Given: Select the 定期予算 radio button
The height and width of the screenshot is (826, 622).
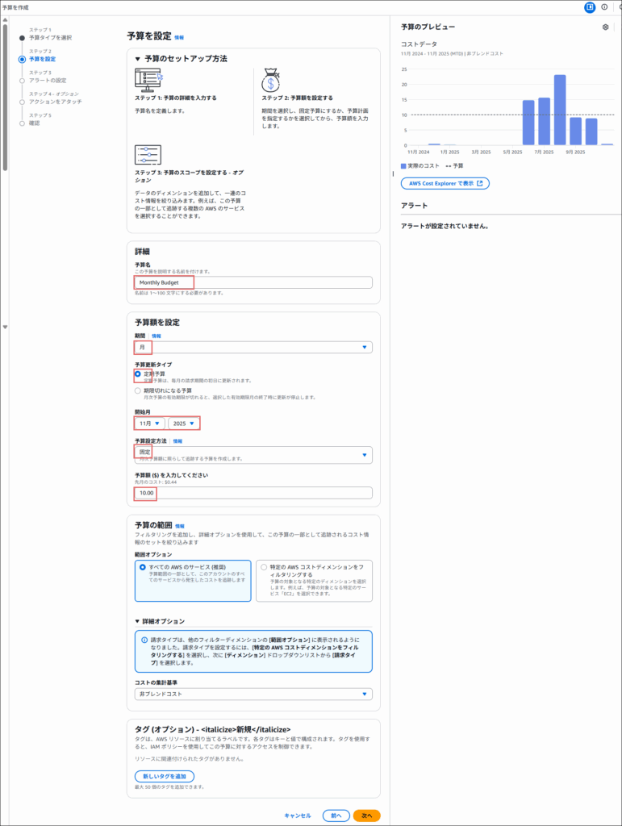Looking at the screenshot, I should pyautogui.click(x=138, y=374).
